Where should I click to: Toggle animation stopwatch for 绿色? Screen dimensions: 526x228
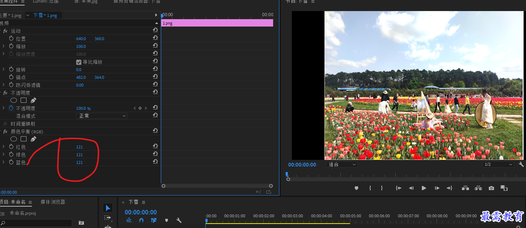(11, 155)
